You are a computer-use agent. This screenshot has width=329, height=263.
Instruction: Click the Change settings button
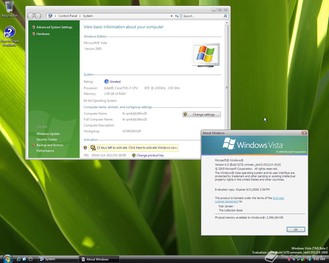202,115
